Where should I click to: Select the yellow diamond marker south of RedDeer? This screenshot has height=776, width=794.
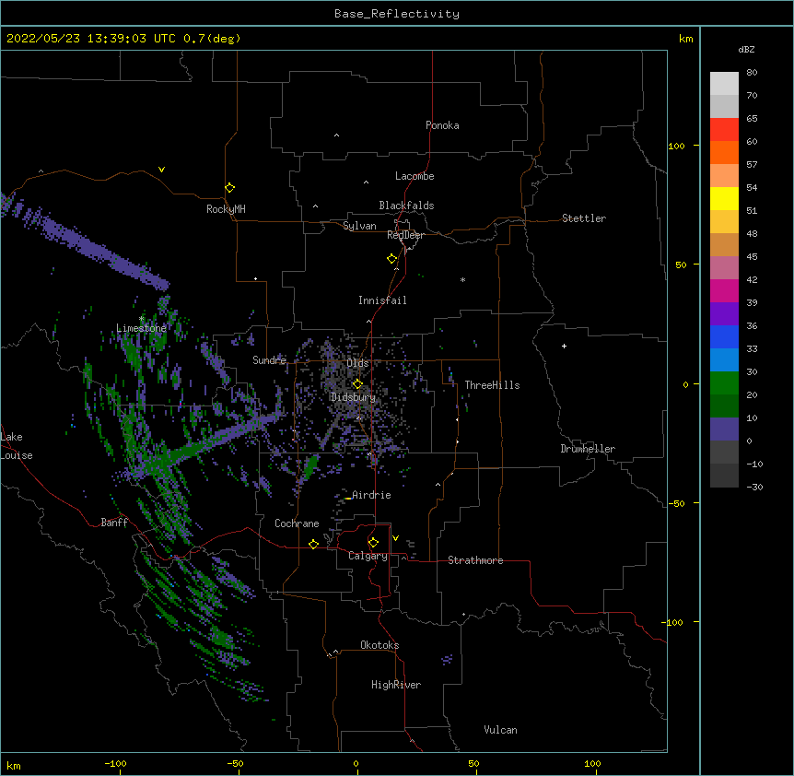[x=392, y=259]
